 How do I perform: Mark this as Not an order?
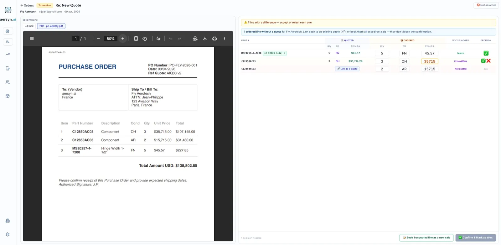[486, 5]
